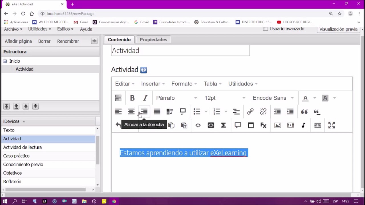Click the Alinear a la derecha icon
The image size is (365, 205).
click(144, 112)
